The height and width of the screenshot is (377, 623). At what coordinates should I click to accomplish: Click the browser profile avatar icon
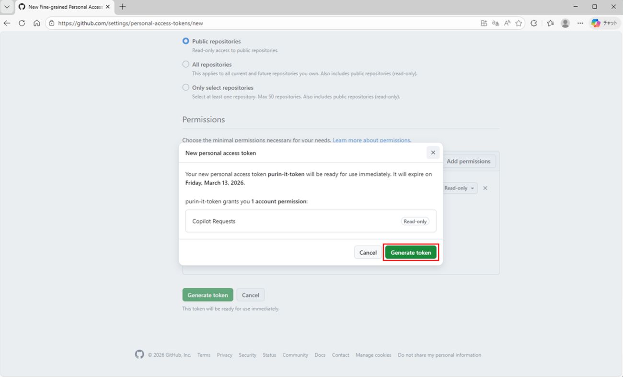(x=565, y=23)
